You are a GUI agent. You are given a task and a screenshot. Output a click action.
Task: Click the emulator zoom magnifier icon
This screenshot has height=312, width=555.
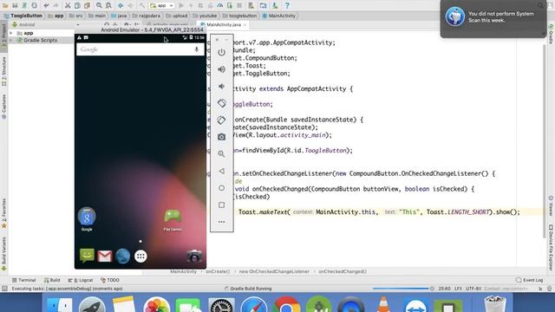[x=222, y=154]
